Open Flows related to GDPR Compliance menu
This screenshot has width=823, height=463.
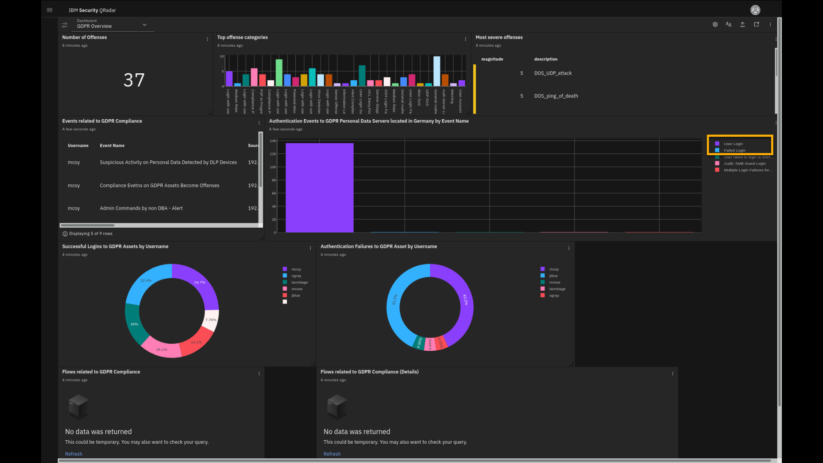click(x=259, y=374)
